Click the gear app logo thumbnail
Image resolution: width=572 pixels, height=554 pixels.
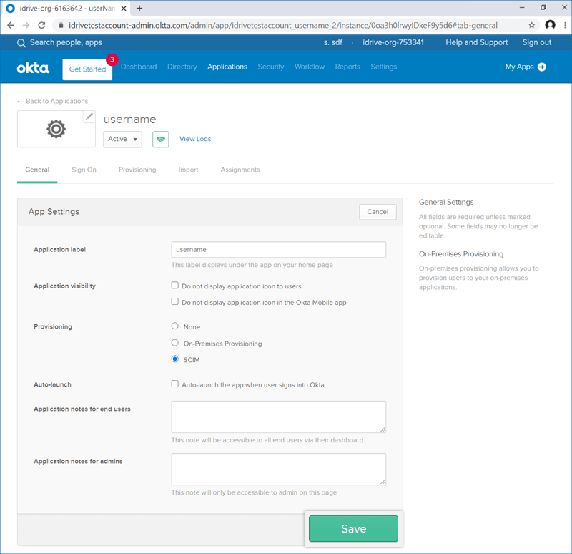56,129
